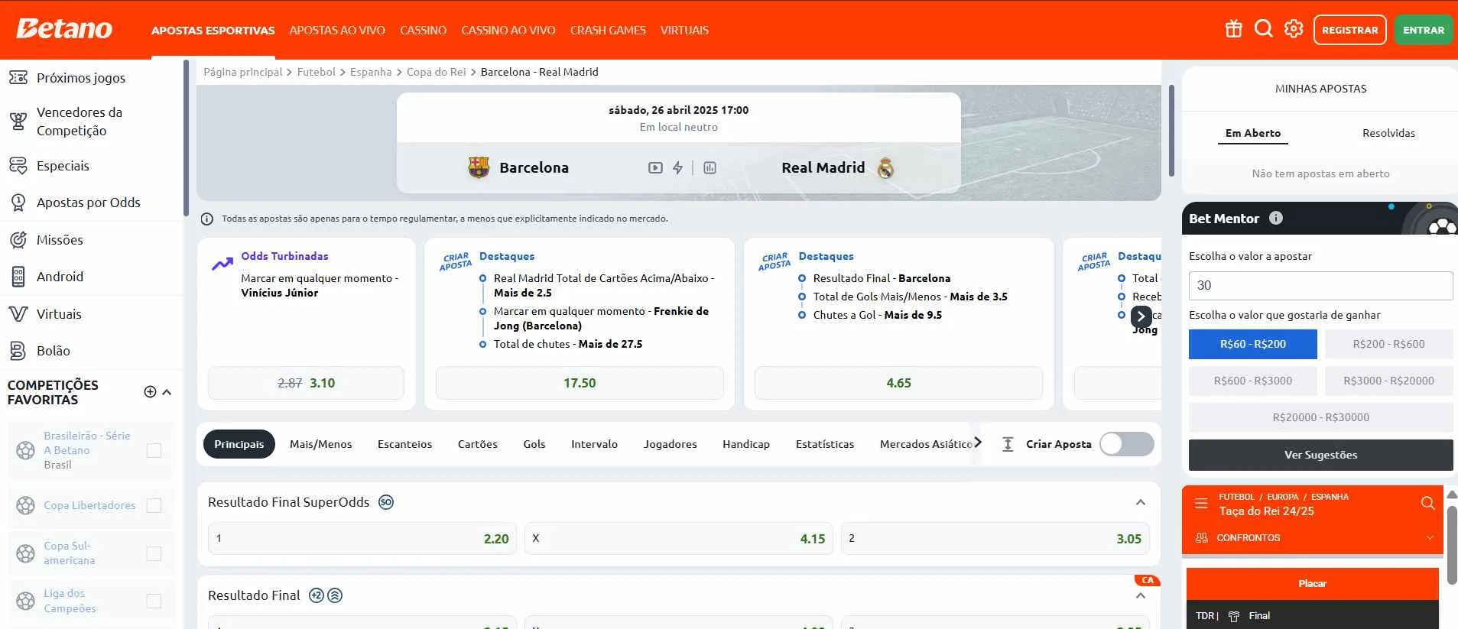Show more market tabs arrow
The height and width of the screenshot is (629, 1458).
coord(978,443)
